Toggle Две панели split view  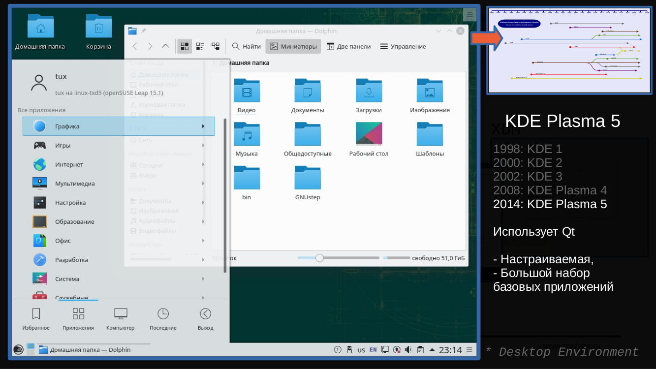point(348,46)
